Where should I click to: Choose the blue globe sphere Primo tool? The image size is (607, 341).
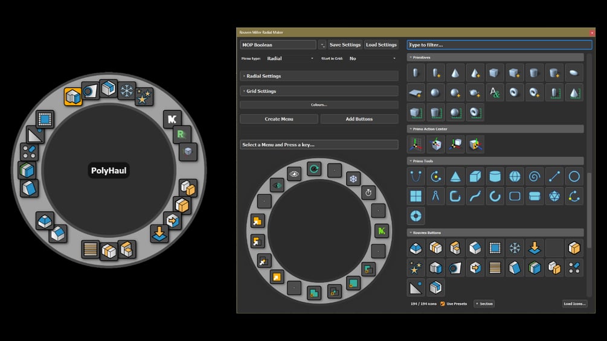pyautogui.click(x=515, y=177)
